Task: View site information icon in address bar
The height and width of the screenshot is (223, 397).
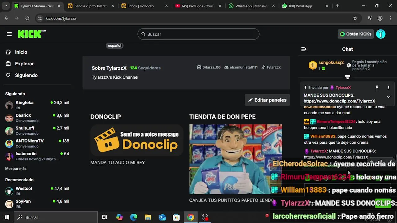Action: [39, 18]
